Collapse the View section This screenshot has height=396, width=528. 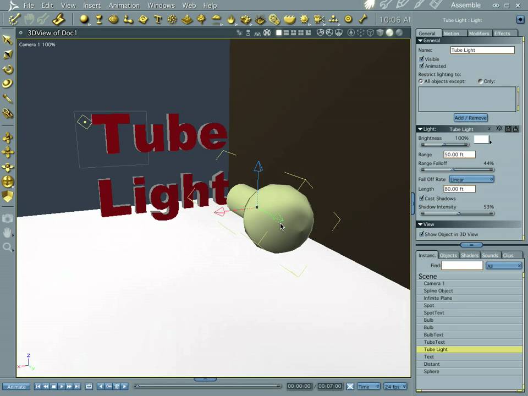420,224
